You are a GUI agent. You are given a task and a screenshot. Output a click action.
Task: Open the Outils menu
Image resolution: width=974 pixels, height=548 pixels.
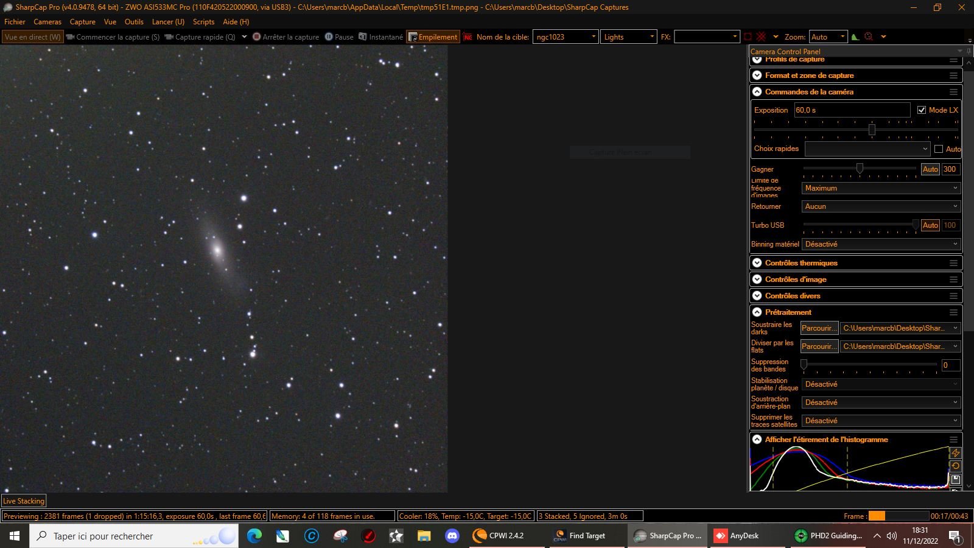coord(134,22)
